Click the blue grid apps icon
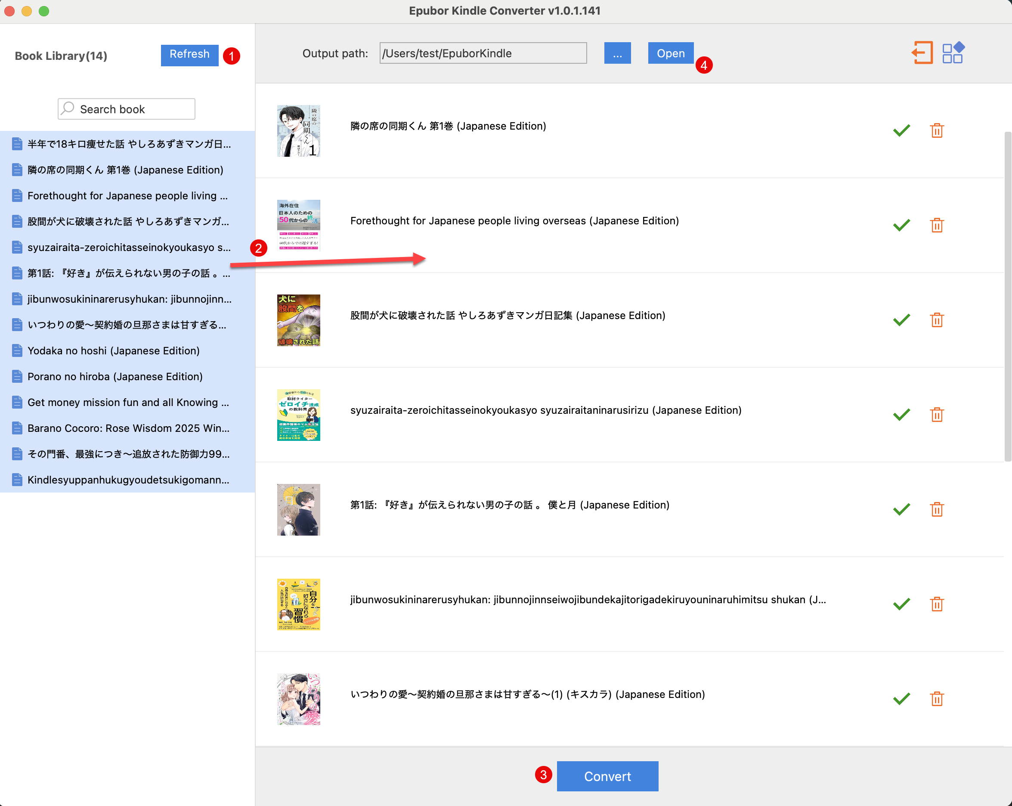Image resolution: width=1012 pixels, height=806 pixels. click(x=953, y=52)
